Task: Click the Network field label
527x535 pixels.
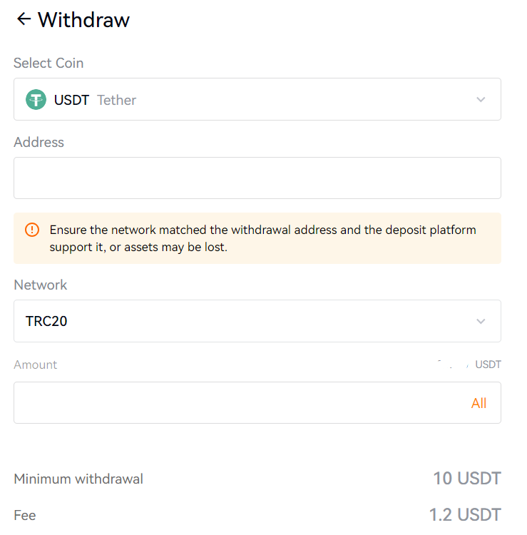Action: click(40, 285)
